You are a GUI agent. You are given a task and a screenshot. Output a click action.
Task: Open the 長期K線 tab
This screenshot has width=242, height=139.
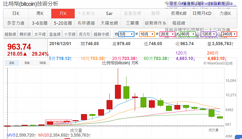click(x=179, y=13)
